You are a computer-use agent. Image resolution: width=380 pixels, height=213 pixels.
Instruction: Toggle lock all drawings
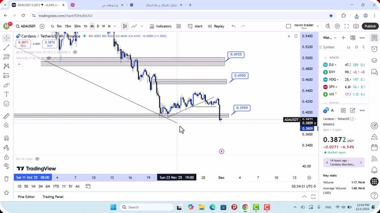[x=6, y=157]
